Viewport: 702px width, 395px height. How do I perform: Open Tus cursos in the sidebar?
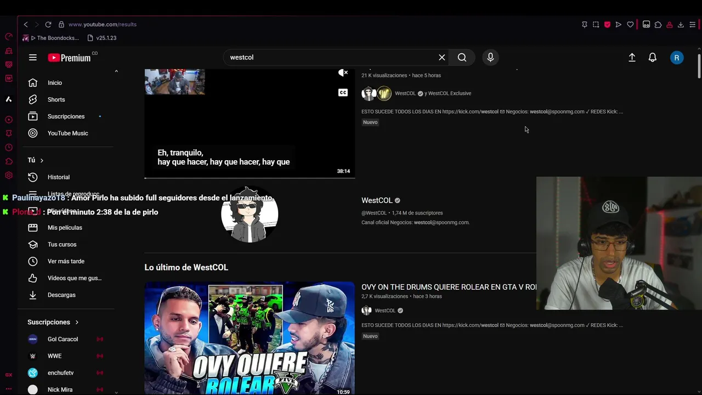coord(68,245)
